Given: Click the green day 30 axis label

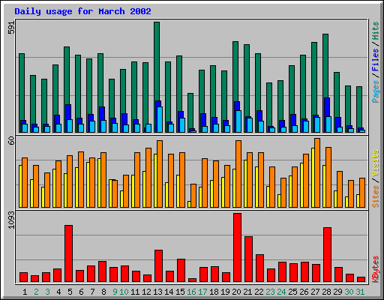Looking at the screenshot, I should point(349,292).
